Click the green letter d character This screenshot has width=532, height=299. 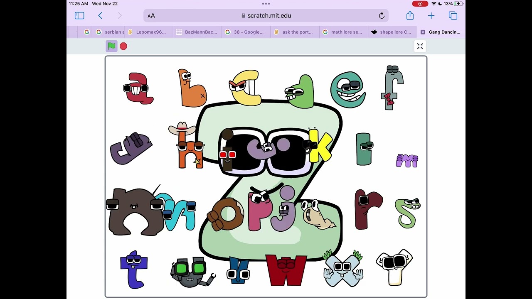click(300, 92)
